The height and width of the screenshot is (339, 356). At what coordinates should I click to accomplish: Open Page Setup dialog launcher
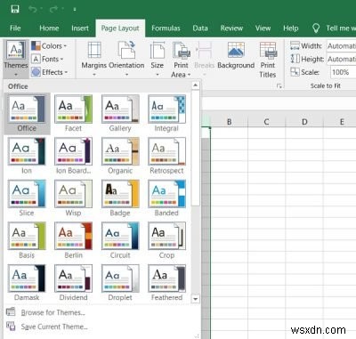point(279,86)
